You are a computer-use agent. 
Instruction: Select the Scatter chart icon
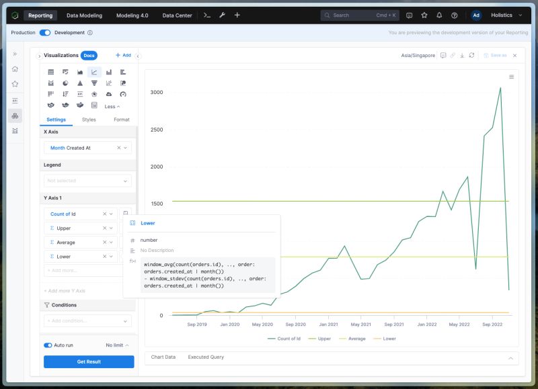pyautogui.click(x=109, y=83)
